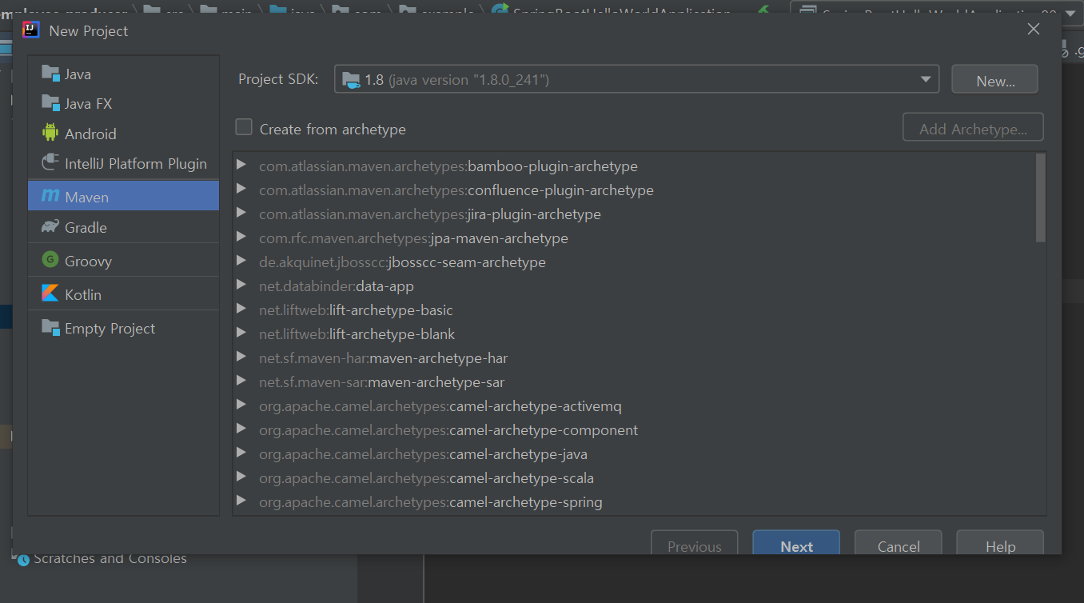Select the Maven 'm' icon
The width and height of the screenshot is (1084, 603).
50,196
